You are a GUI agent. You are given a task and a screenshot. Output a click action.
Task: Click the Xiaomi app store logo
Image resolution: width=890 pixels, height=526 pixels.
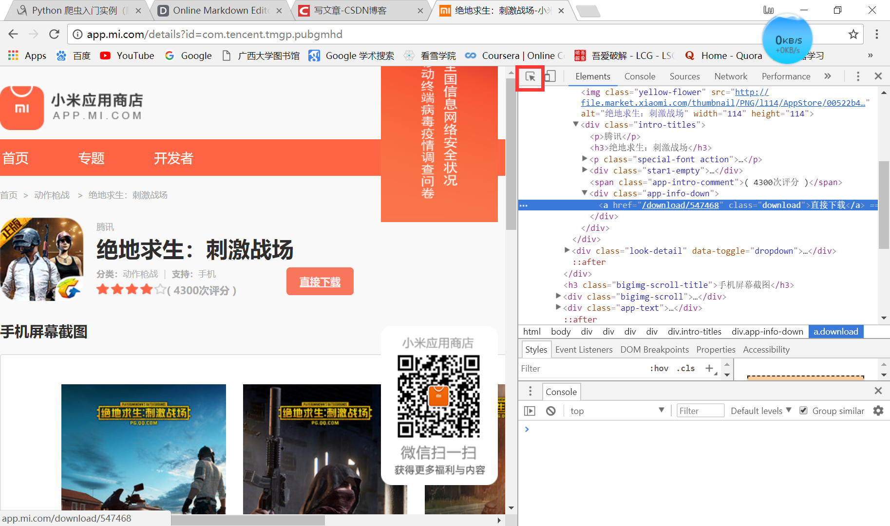[x=71, y=108]
